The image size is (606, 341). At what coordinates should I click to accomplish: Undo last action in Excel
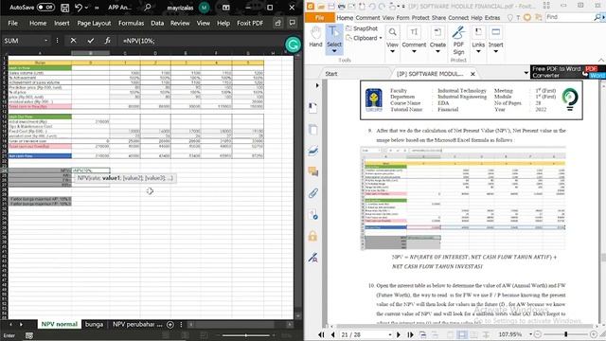point(79,8)
